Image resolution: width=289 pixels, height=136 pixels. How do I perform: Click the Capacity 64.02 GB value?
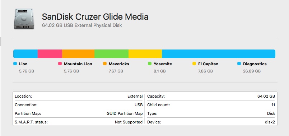(266, 96)
